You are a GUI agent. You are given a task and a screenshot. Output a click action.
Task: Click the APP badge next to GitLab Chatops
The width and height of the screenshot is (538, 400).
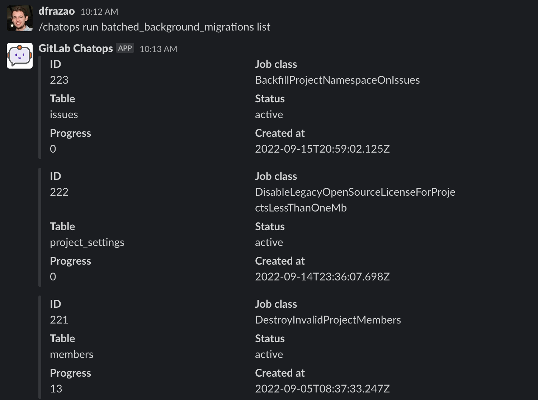click(x=125, y=48)
